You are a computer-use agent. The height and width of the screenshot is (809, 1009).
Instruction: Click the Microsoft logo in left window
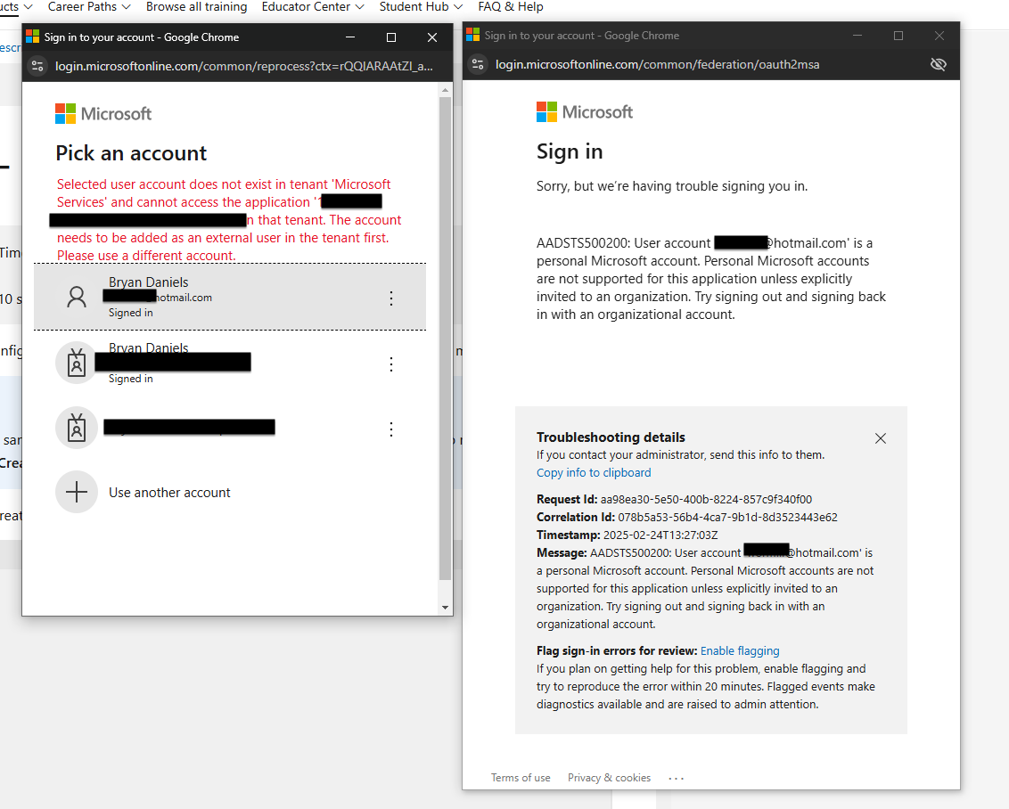coord(103,114)
